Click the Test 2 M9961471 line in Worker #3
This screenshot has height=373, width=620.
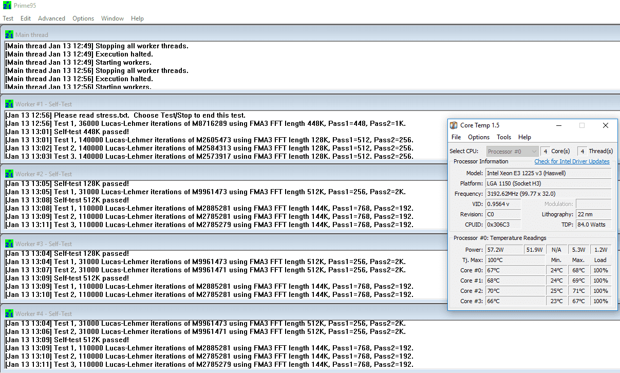tap(205, 270)
